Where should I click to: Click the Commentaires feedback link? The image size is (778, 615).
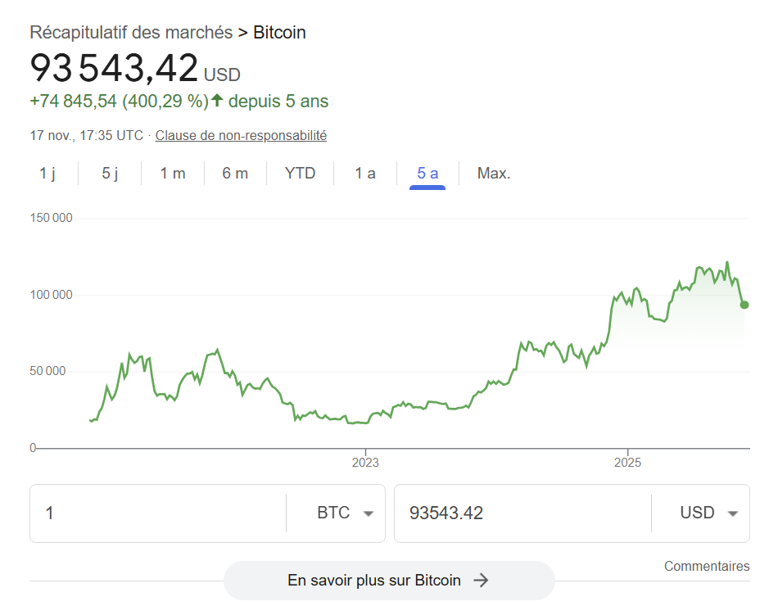point(706,567)
